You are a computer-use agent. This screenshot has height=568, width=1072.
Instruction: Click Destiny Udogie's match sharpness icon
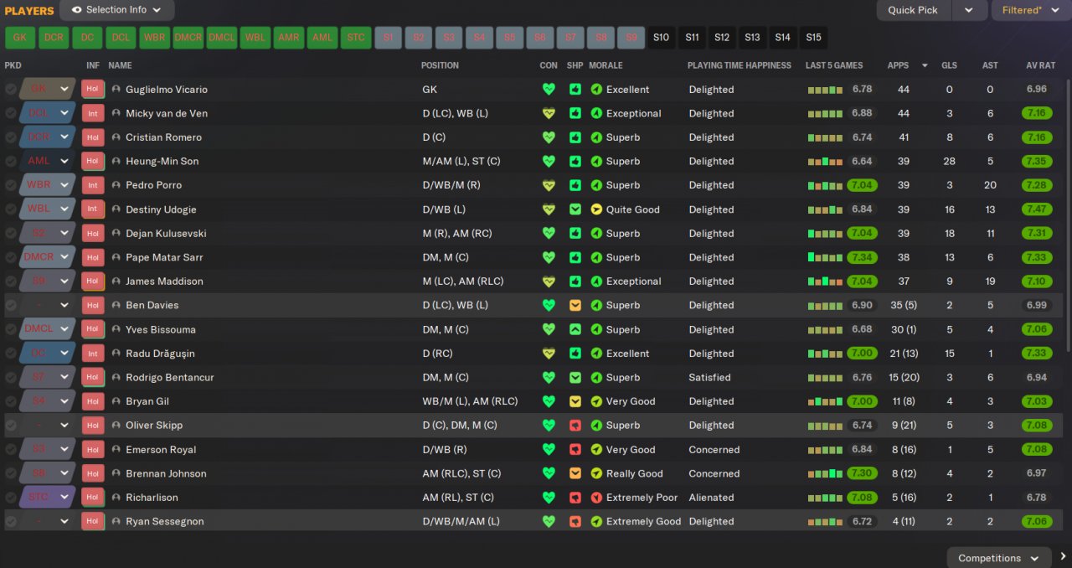click(575, 209)
